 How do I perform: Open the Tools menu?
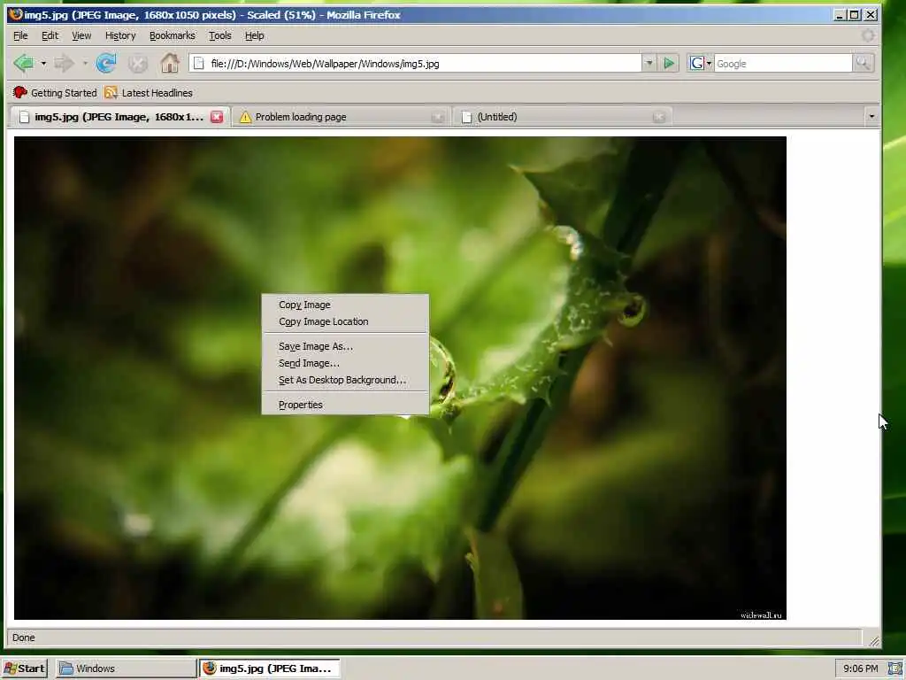click(220, 35)
